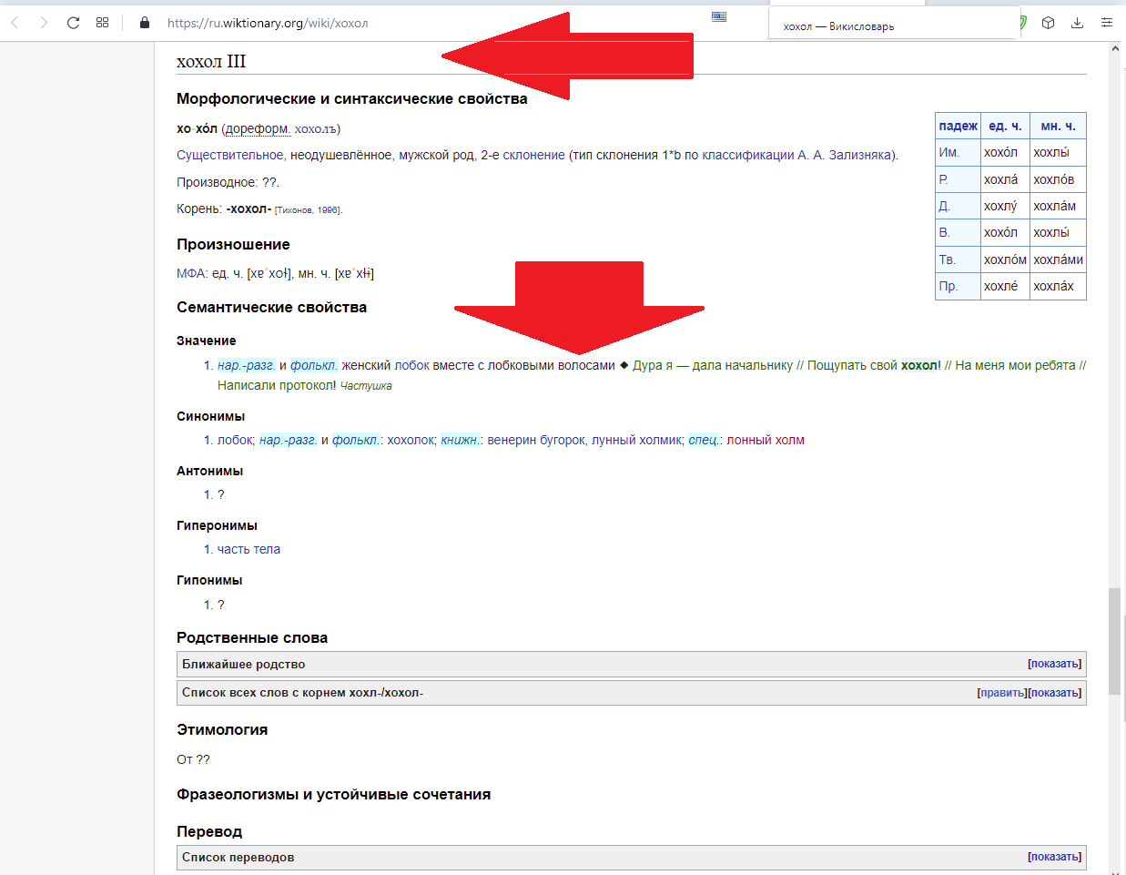Show the Список переводов section
The height and width of the screenshot is (875, 1126).
coord(1055,857)
